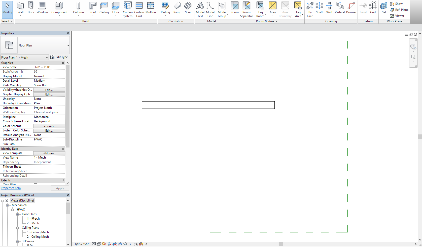The height and width of the screenshot is (247, 422).
Task: Pick the Vertical opening tool
Action: [x=340, y=8]
